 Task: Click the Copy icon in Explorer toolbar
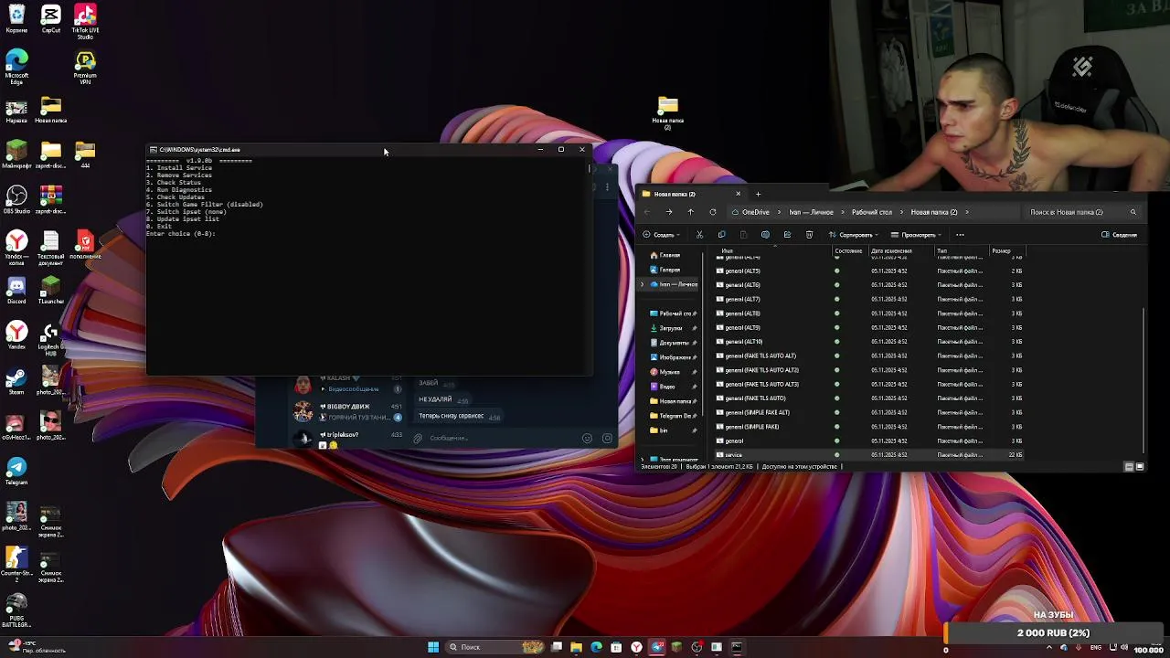(721, 235)
